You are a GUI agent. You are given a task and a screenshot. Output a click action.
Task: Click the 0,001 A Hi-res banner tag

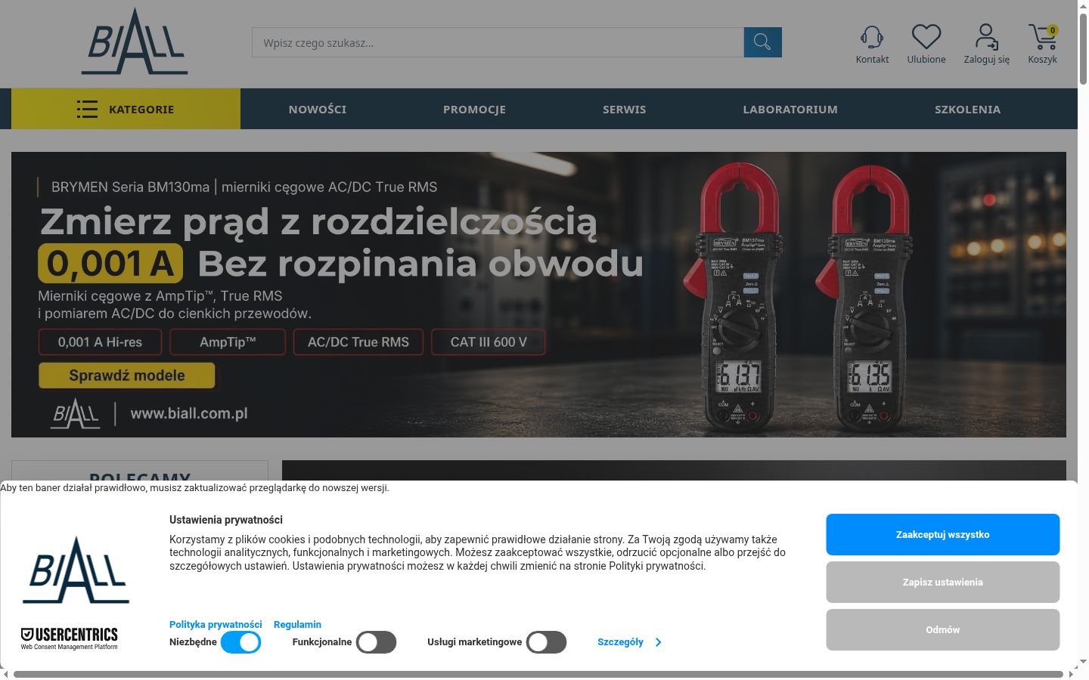100,342
